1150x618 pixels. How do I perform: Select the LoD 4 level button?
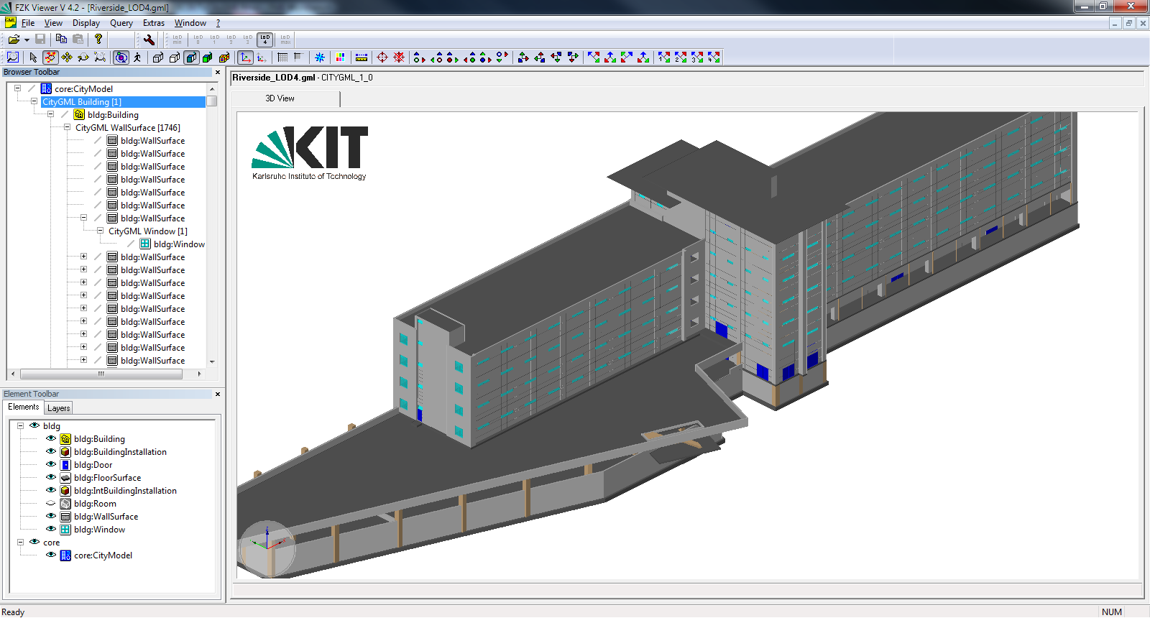[265, 40]
